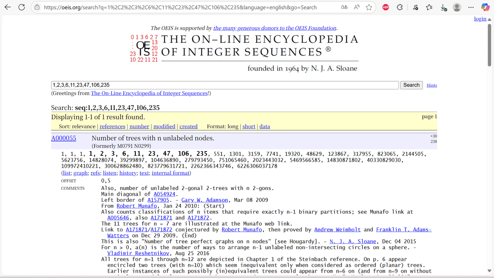The height and width of the screenshot is (278, 494).
Task: View browser Downloads icon
Action: [444, 7]
